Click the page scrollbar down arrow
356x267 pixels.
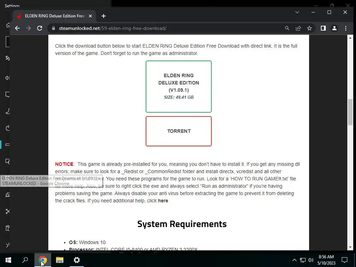(x=350, y=247)
